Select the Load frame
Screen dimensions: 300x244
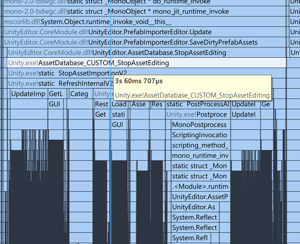tap(119, 104)
